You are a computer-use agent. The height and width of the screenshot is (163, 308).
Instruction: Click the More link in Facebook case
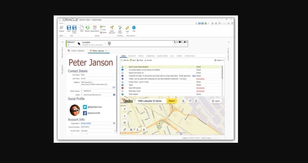194,76
